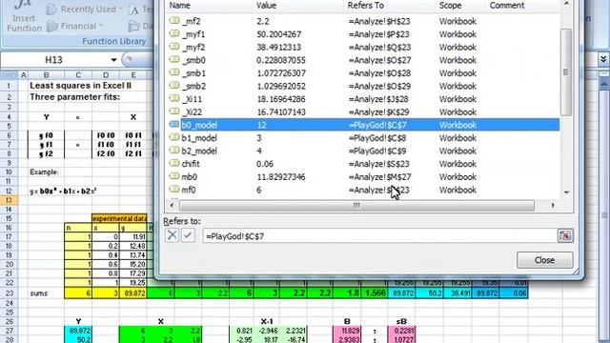Click the worksheet Select All corner
Viewport: 610px width, 343px height.
click(x=9, y=75)
